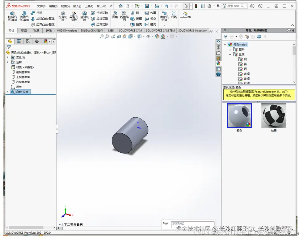Open the Design Library icon in task pane
This screenshot has height=238, width=299.
(218, 47)
